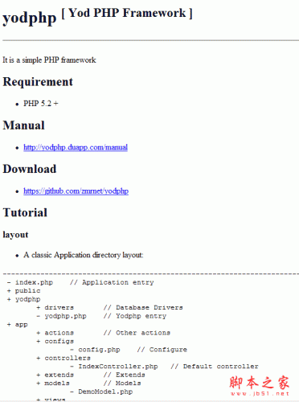Open the github.com/zmrnet/yodphp download link
Screen dimensions: 299x402
(x=76, y=191)
